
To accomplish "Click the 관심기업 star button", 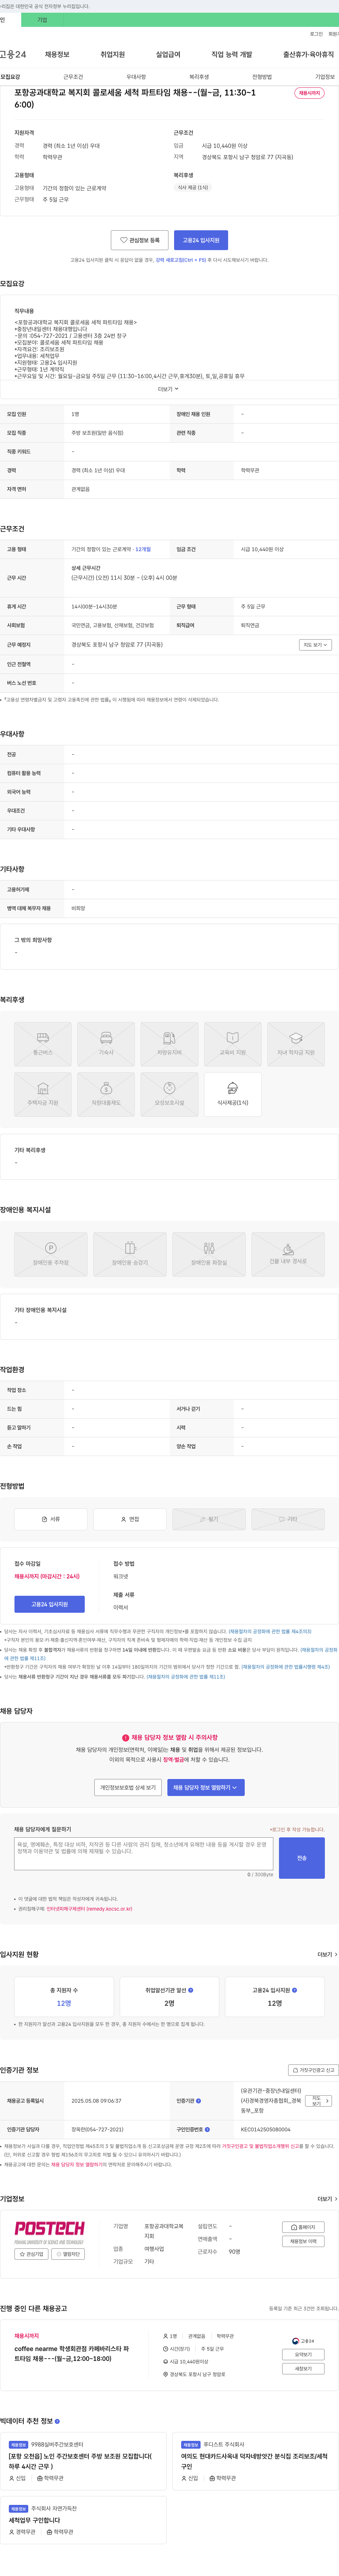I will pos(32,2254).
